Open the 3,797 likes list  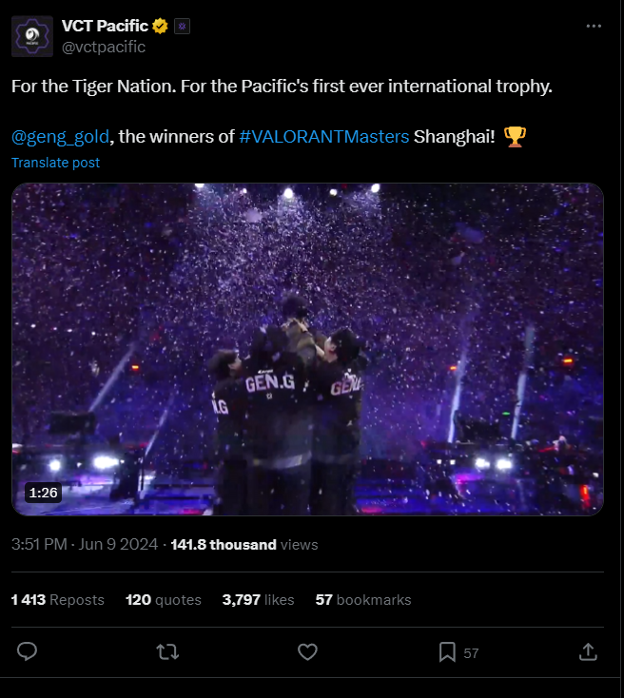pos(258,600)
